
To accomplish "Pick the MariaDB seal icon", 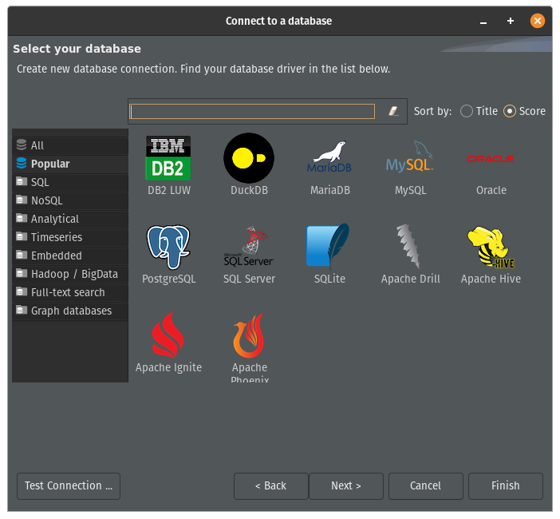I will pos(330,157).
